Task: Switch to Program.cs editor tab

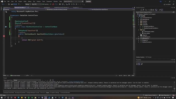Action: click(76, 7)
